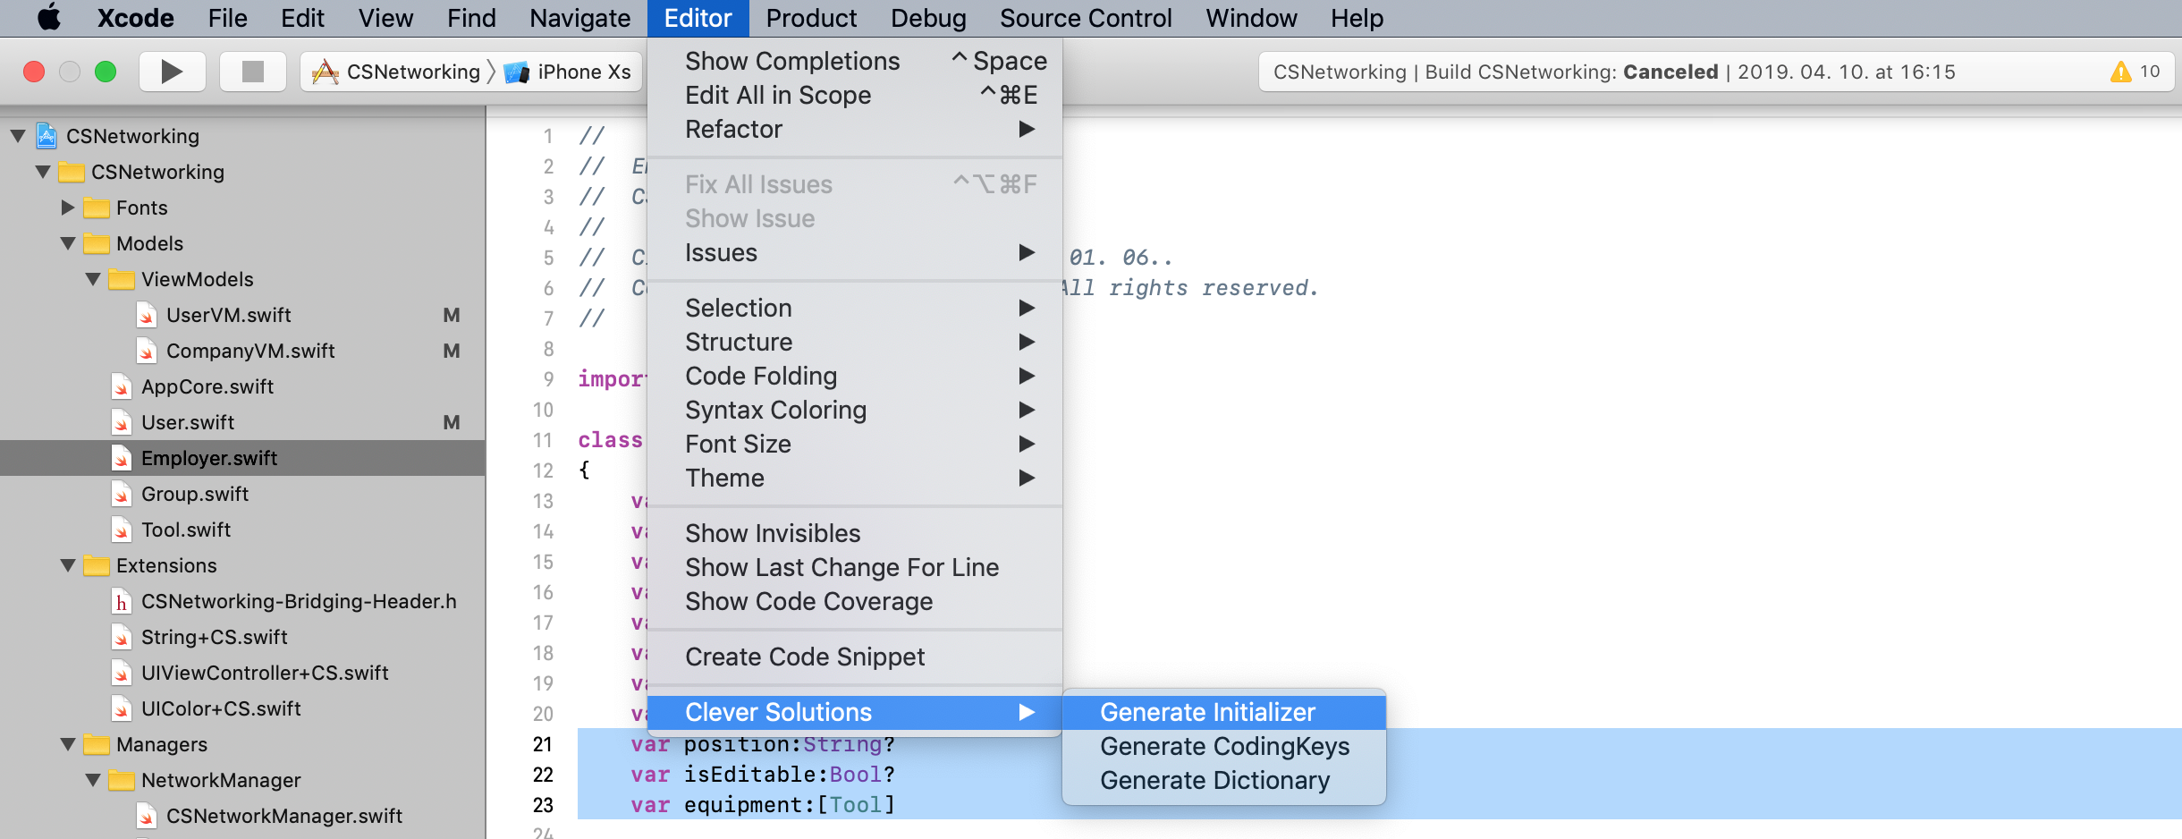Screen dimensions: 2182x839
Task: Click the Managers folder icon
Action: coord(97,745)
